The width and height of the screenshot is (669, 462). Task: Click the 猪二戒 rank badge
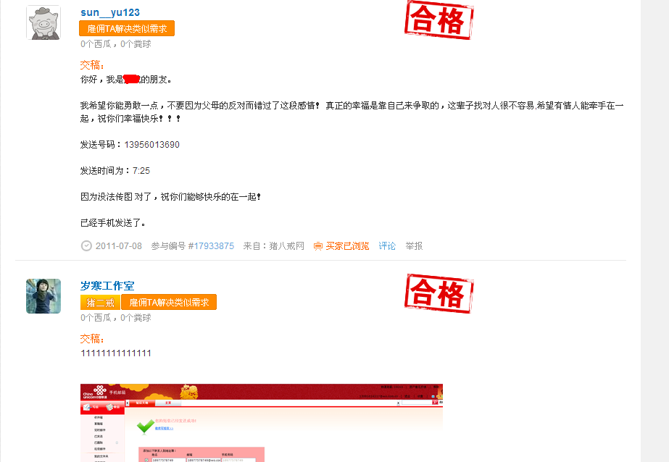click(100, 303)
